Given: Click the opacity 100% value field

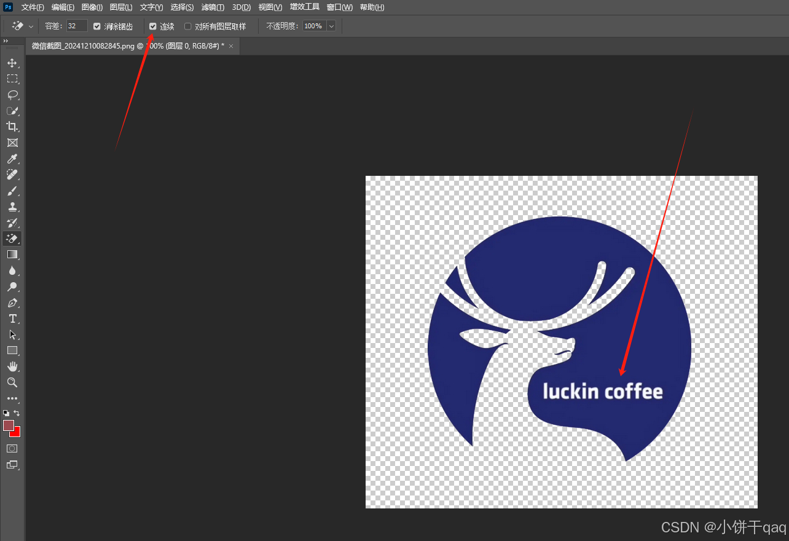Looking at the screenshot, I should tap(313, 26).
